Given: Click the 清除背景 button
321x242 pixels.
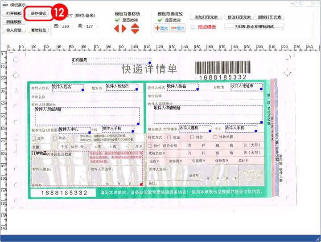Looking at the screenshot, I should [x=38, y=30].
